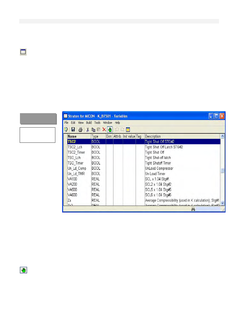
Task: Maximize the Straton Variables window
Action: coord(216,116)
